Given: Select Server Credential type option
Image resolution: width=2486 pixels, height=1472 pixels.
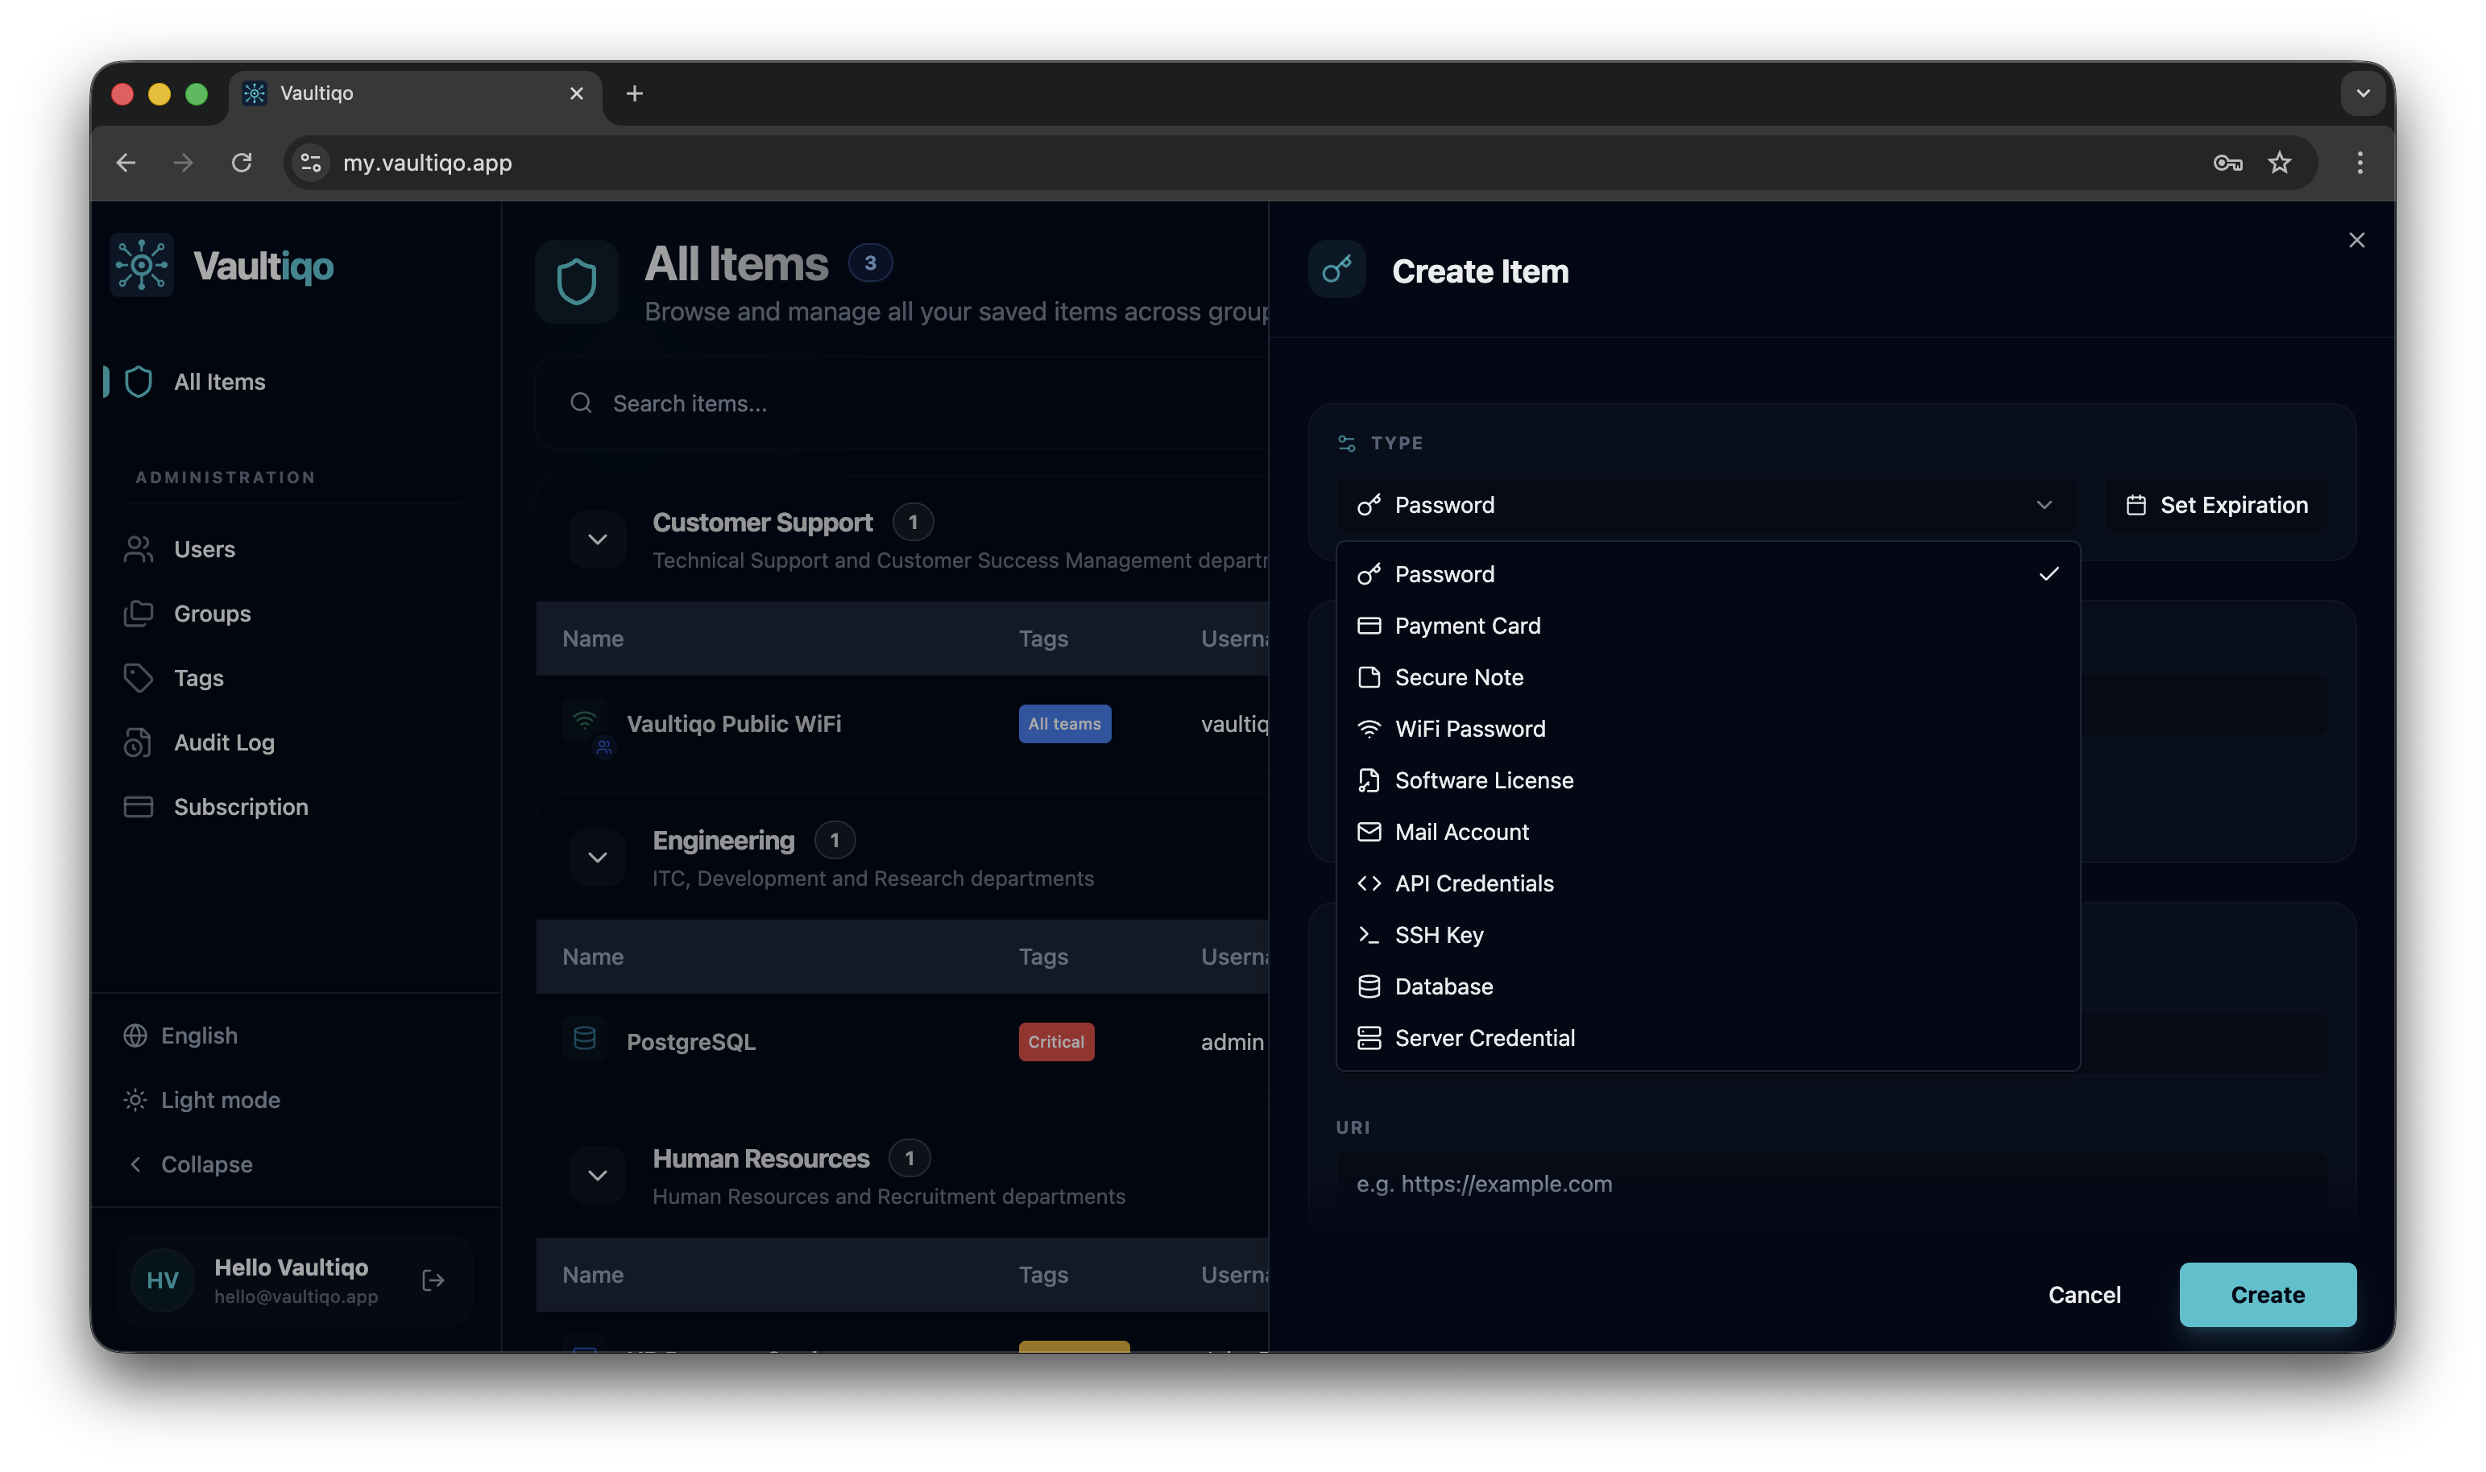Looking at the screenshot, I should [x=1707, y=1039].
